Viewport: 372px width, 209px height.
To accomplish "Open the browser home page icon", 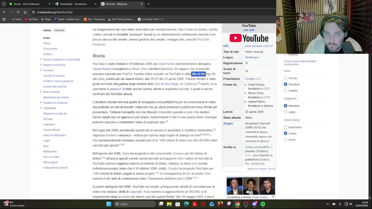I will click(x=25, y=12).
